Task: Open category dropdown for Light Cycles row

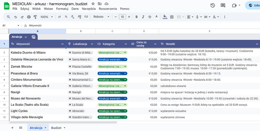Action: coord(125,111)
